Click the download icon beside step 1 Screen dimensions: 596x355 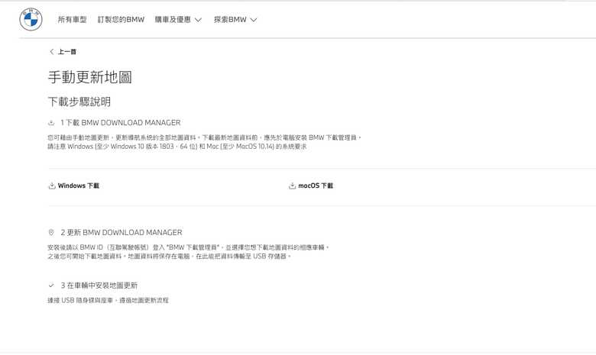tap(51, 123)
